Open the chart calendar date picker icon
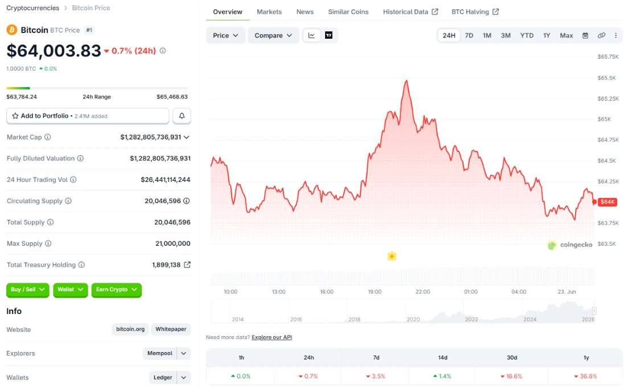 (585, 35)
